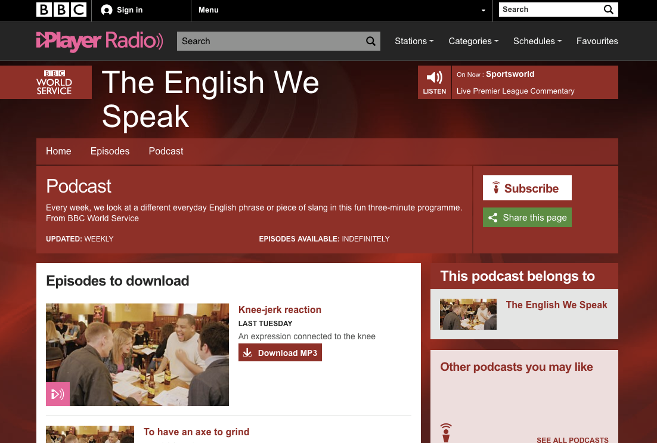Click the Subscribe button
The height and width of the screenshot is (443, 657).
(527, 188)
